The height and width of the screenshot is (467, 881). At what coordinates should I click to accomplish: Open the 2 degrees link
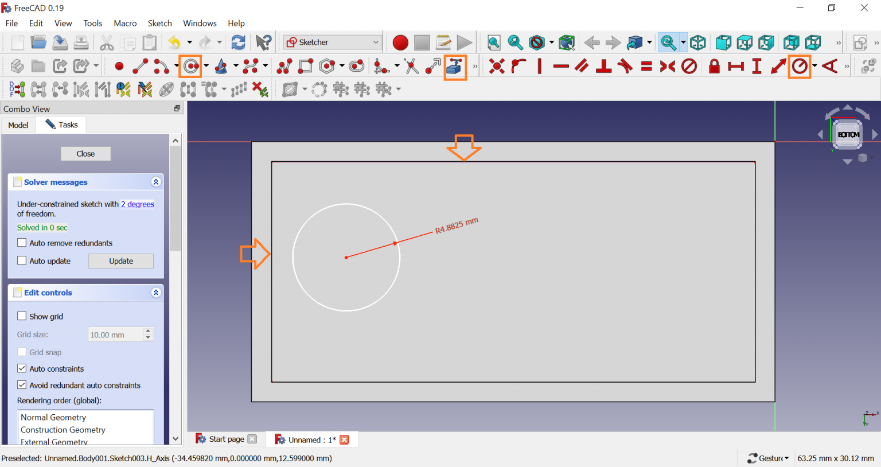pyautogui.click(x=138, y=204)
